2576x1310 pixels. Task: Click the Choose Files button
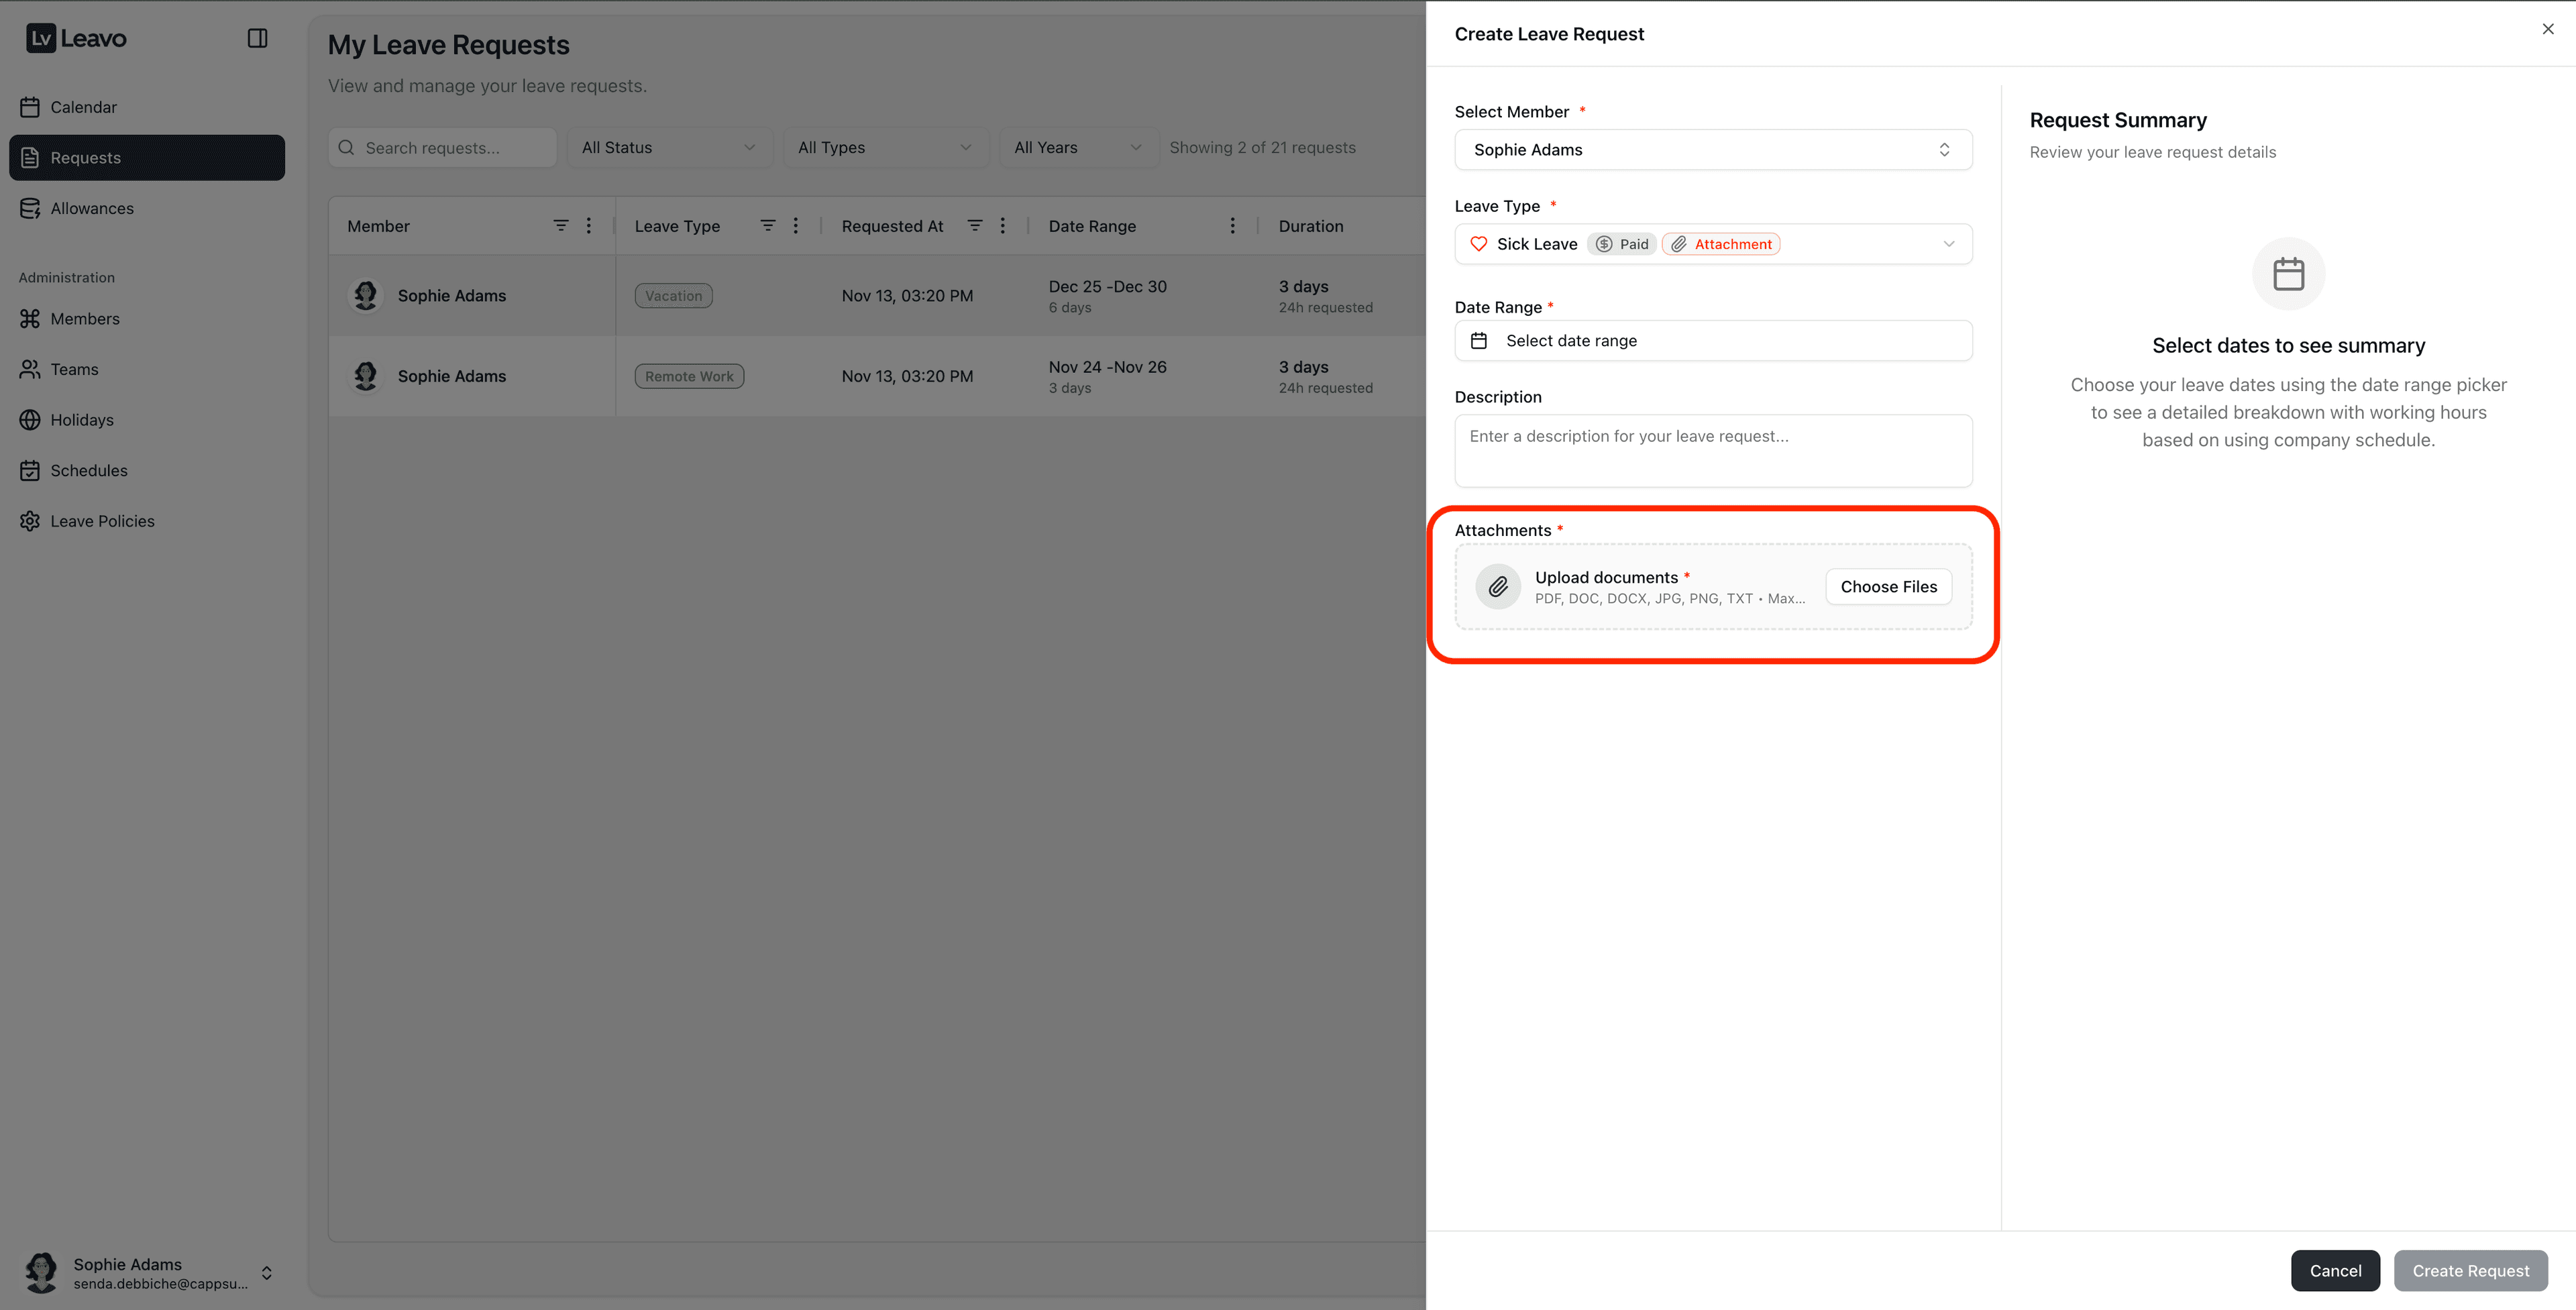tap(1888, 587)
